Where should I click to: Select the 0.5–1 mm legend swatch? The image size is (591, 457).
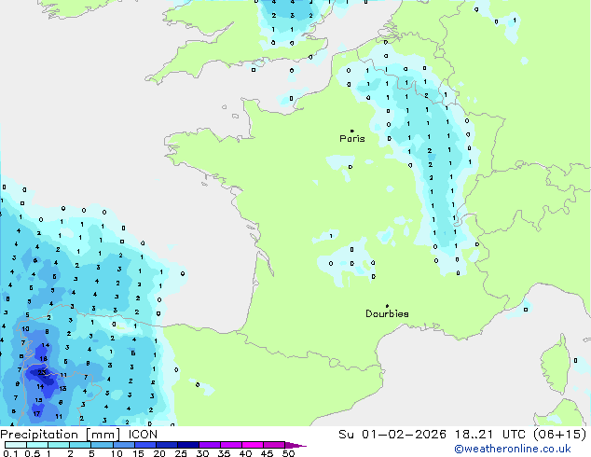click(37, 445)
